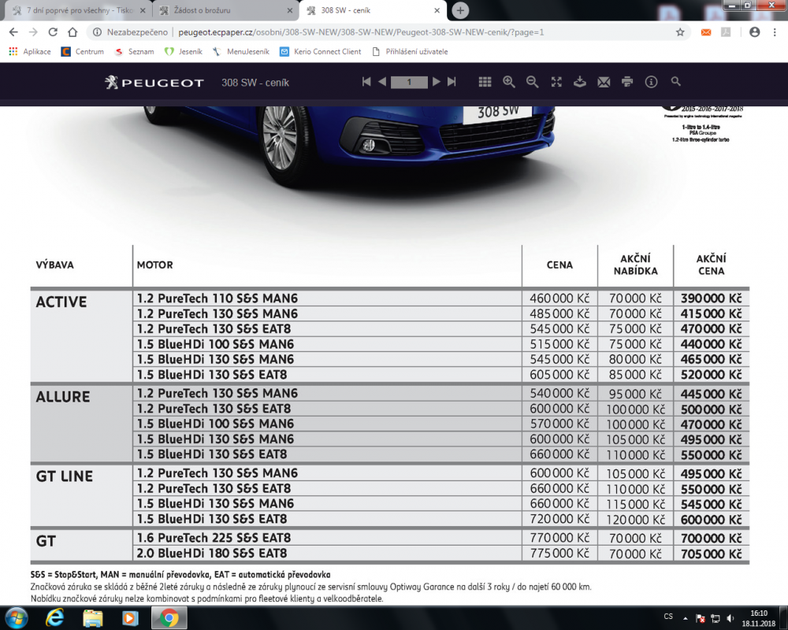Share the document by email

604,82
